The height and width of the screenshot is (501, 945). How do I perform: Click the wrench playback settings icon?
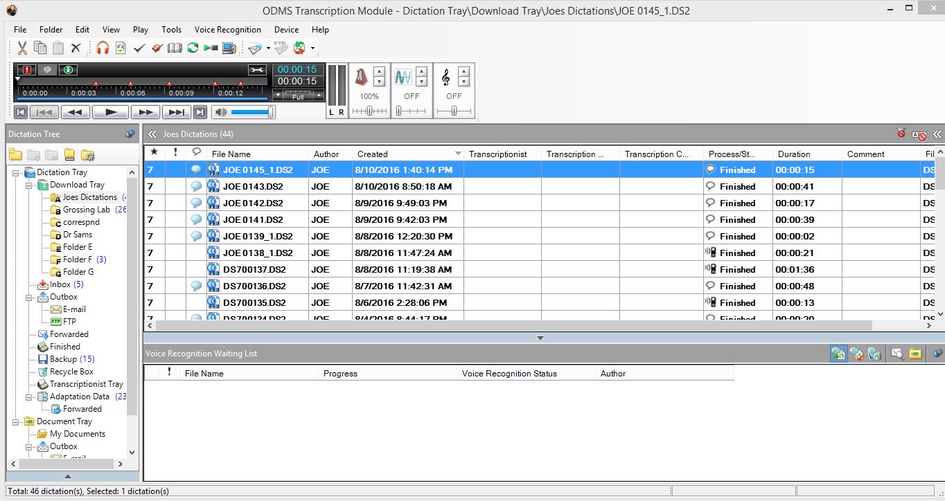pos(257,70)
